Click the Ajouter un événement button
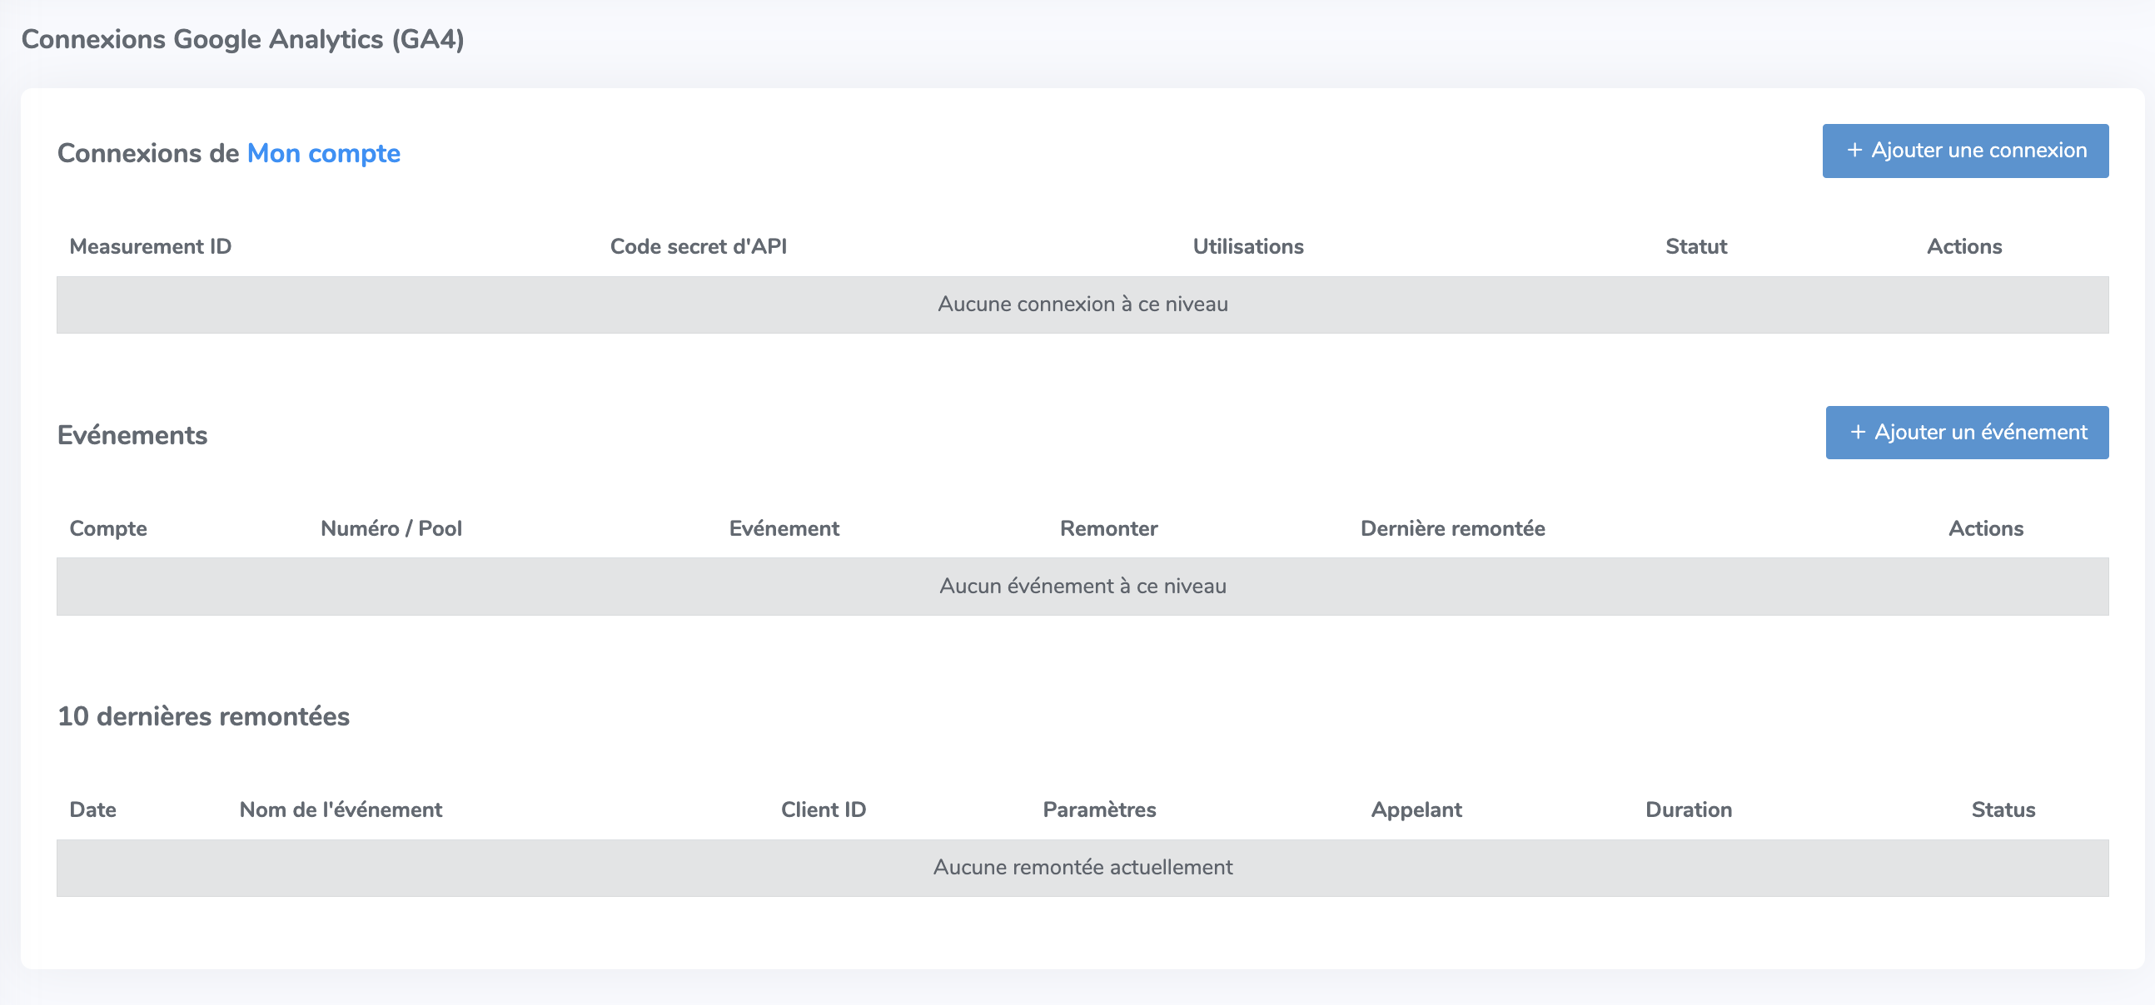This screenshot has width=2155, height=1005. click(1967, 433)
